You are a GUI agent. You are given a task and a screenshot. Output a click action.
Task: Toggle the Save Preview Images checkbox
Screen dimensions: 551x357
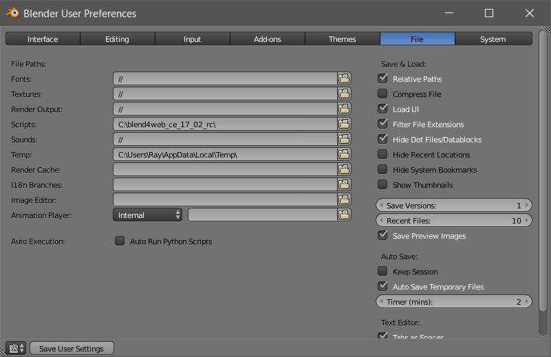(382, 235)
